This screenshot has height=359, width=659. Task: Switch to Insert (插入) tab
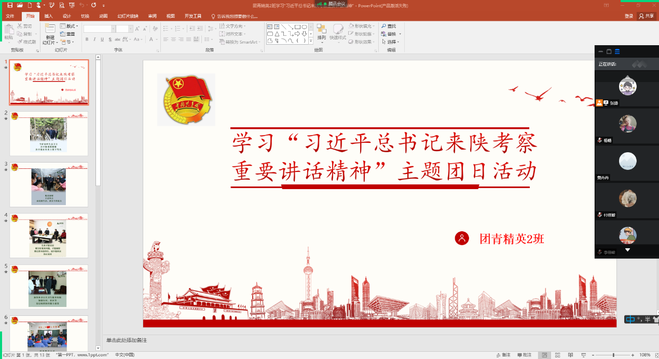coord(49,16)
